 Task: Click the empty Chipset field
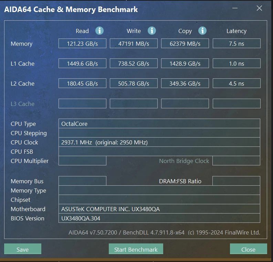pos(159,199)
